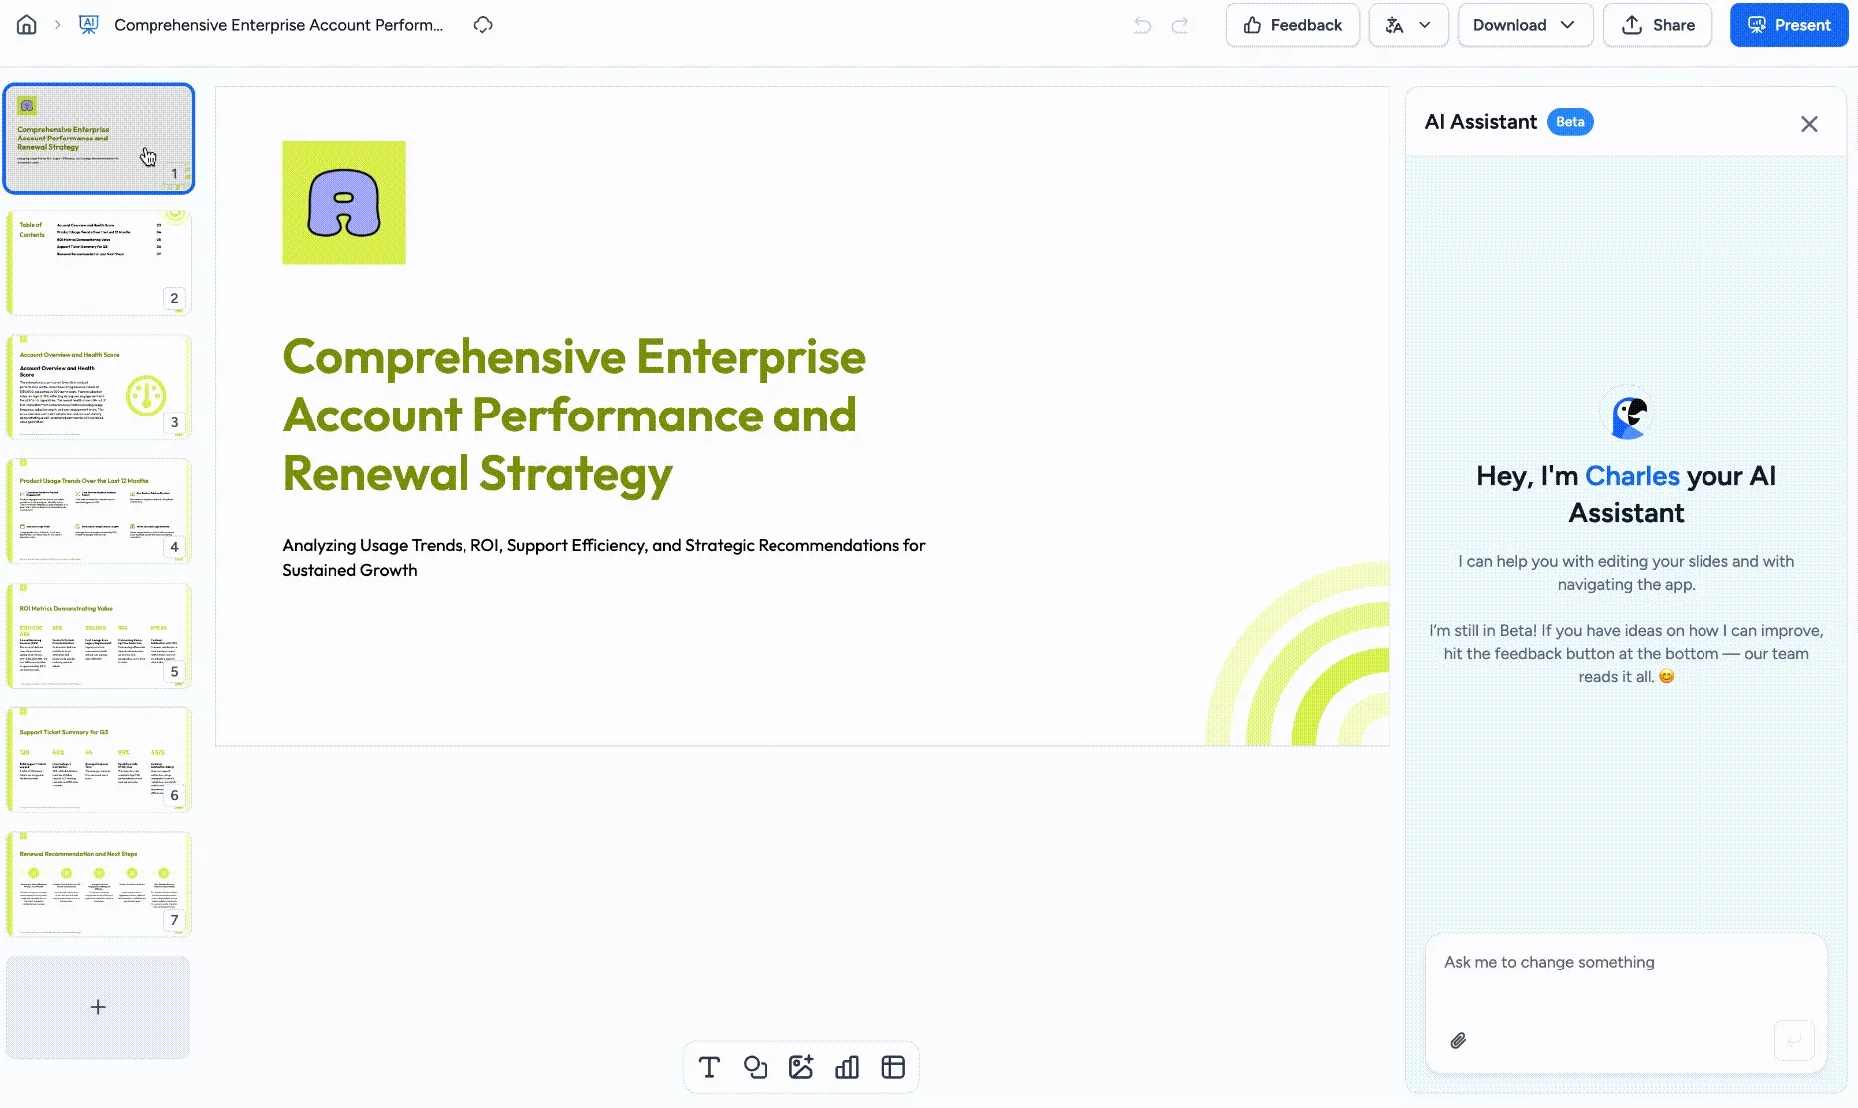Close the AI Assistant panel

[x=1809, y=124]
